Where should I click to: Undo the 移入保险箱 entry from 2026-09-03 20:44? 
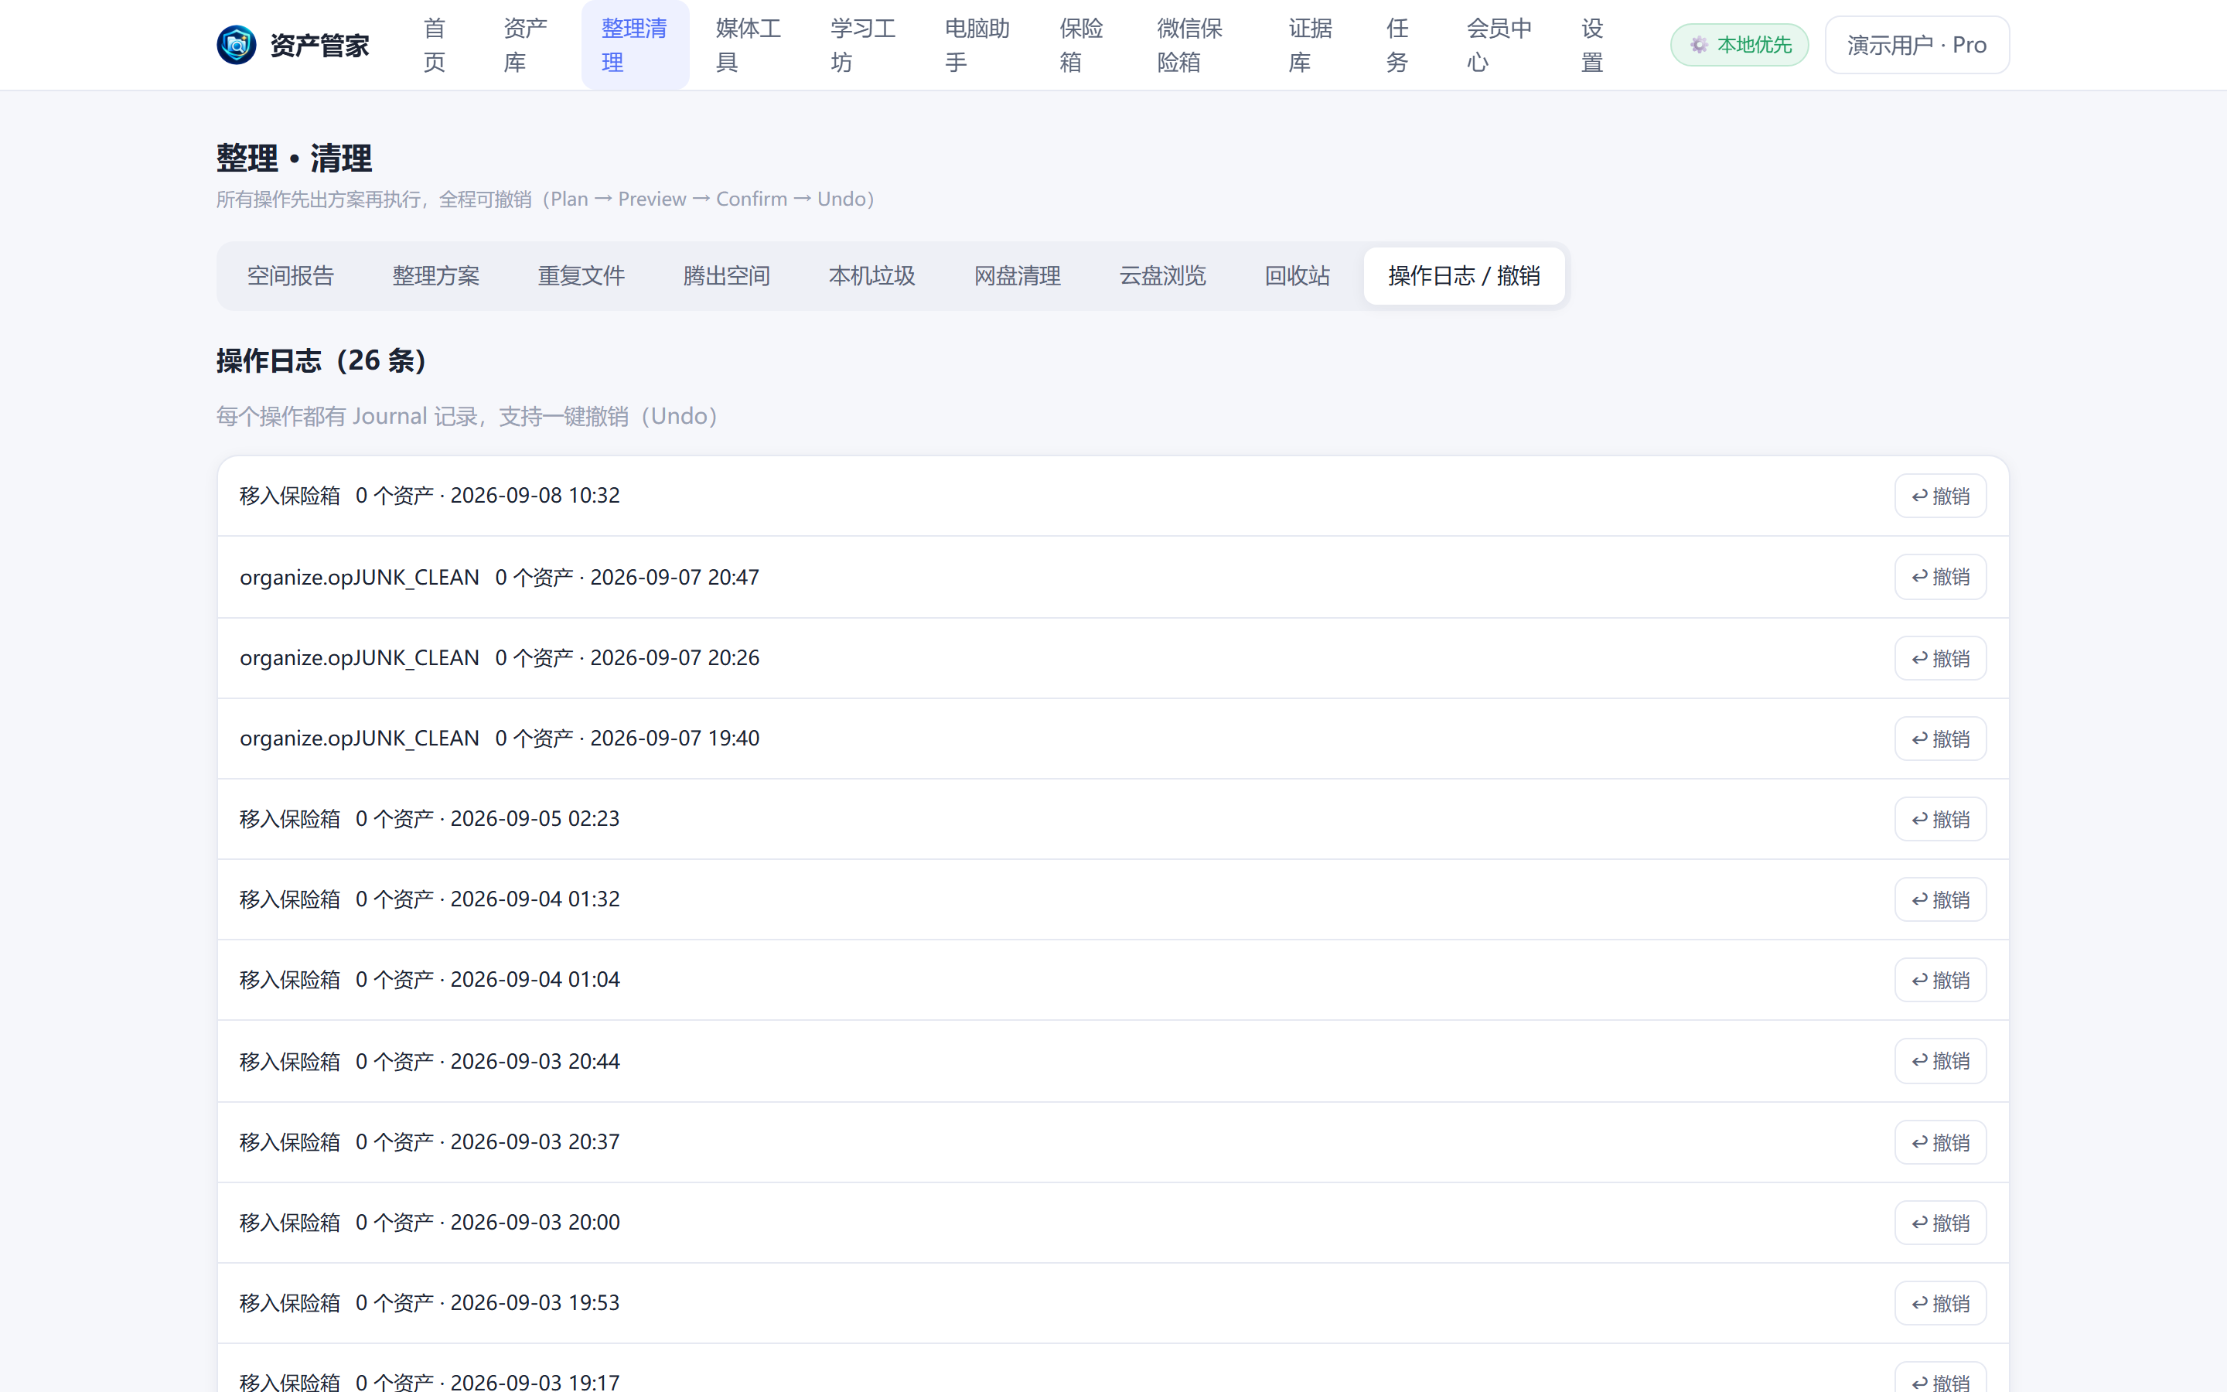click(x=1940, y=1060)
